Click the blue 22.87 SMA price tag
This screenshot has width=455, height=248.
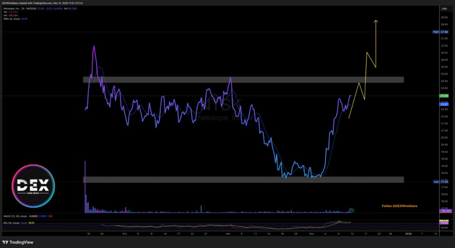tap(444, 104)
